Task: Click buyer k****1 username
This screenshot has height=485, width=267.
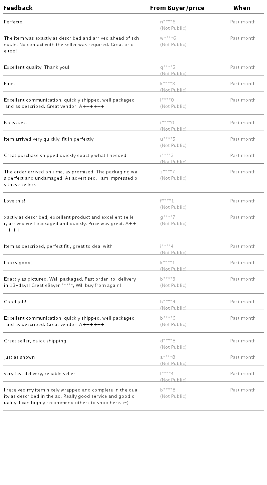Action: coord(167,263)
